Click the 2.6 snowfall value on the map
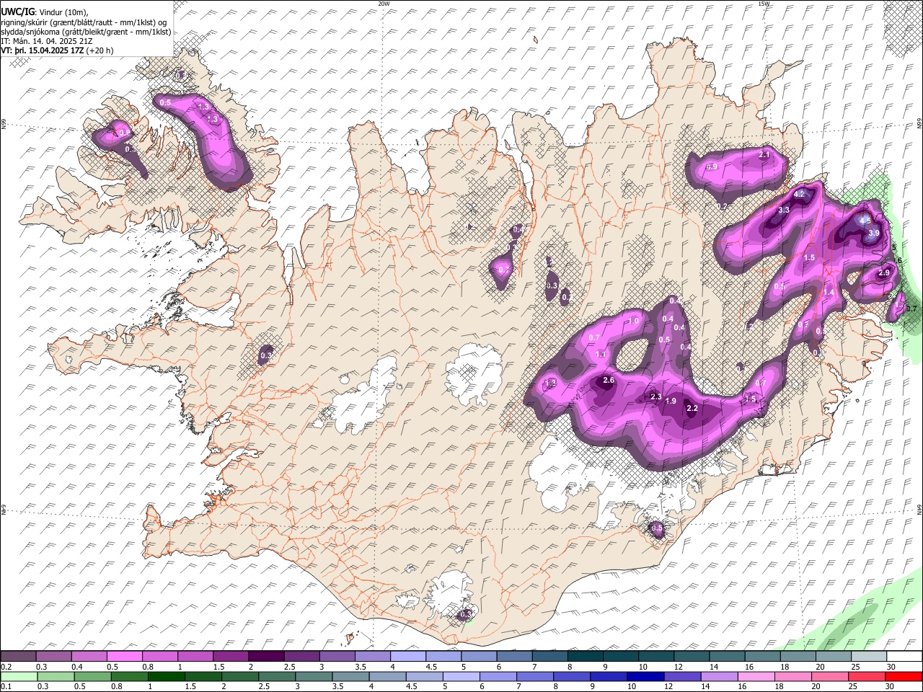923x692 pixels. [x=609, y=381]
